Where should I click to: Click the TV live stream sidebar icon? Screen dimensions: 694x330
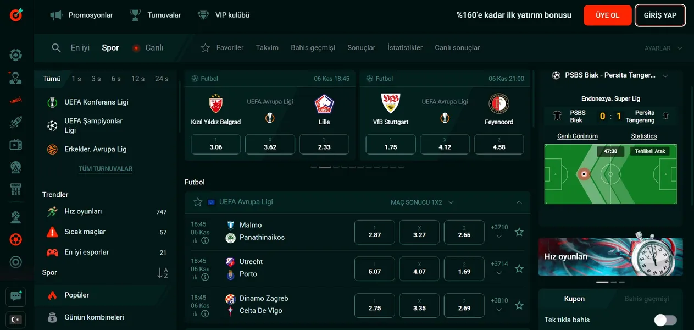(16, 145)
